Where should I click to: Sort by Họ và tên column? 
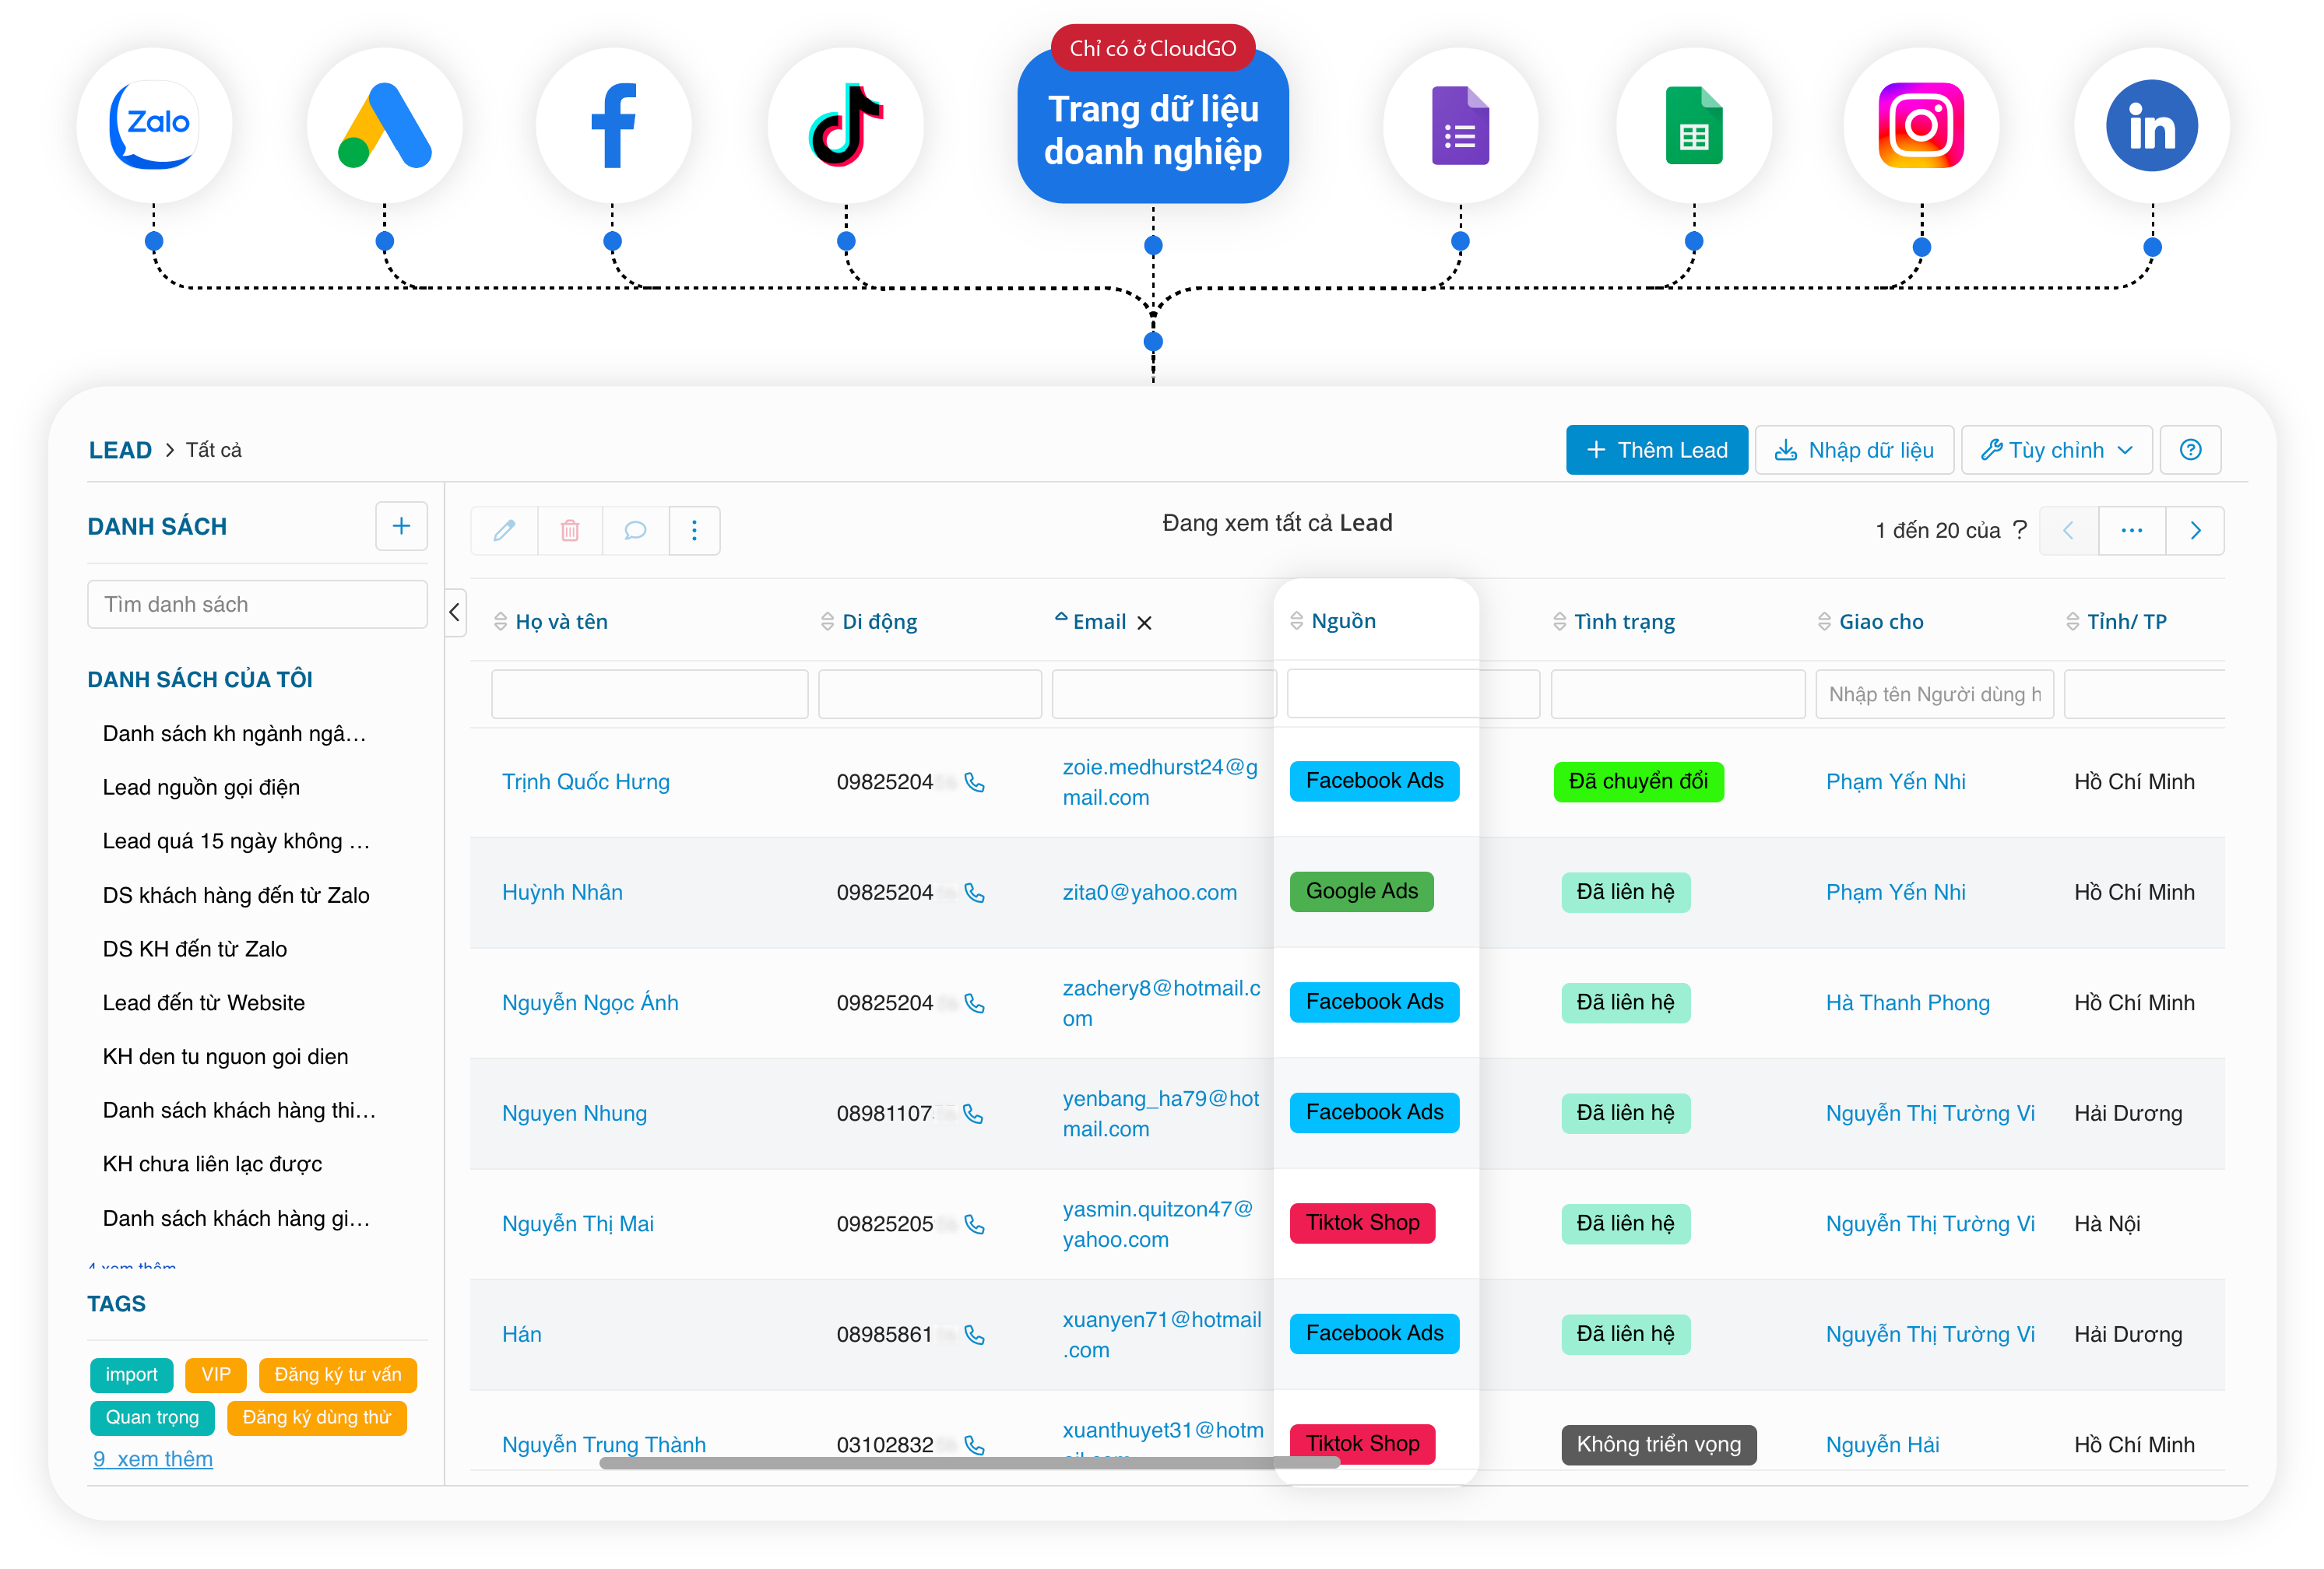coord(551,622)
